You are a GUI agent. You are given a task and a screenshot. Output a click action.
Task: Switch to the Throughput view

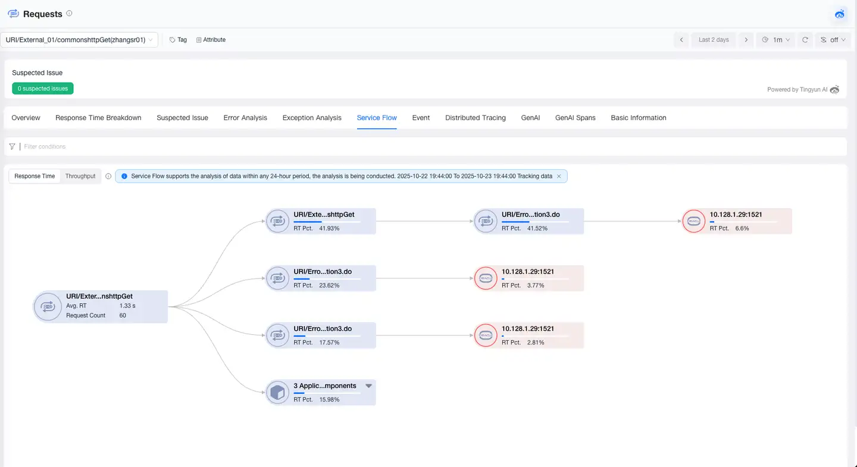pyautogui.click(x=80, y=176)
